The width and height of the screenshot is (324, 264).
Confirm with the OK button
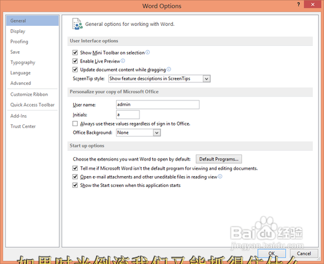pos(272,253)
